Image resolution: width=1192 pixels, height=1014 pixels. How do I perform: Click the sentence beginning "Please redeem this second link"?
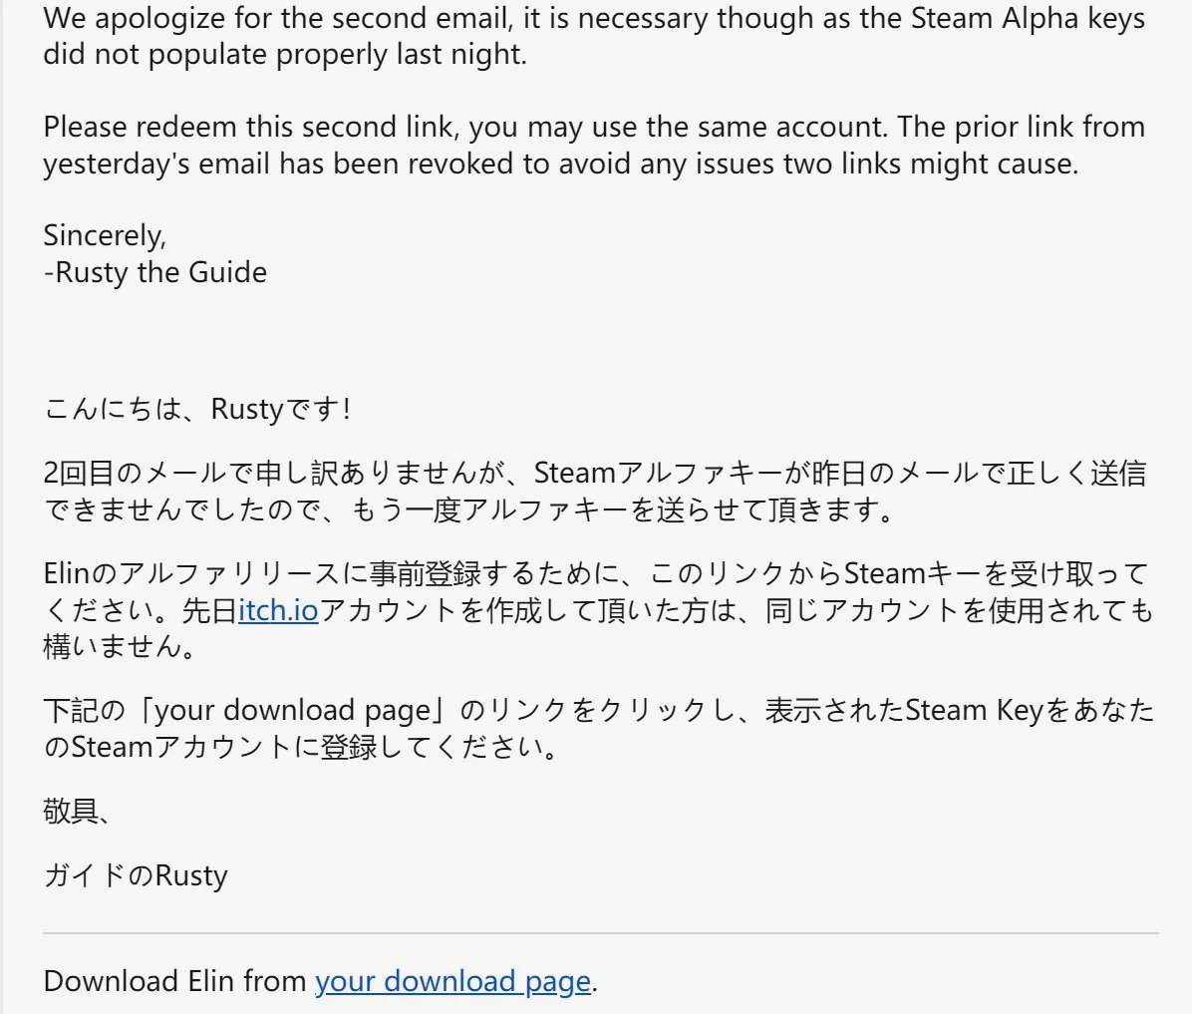coord(594,145)
